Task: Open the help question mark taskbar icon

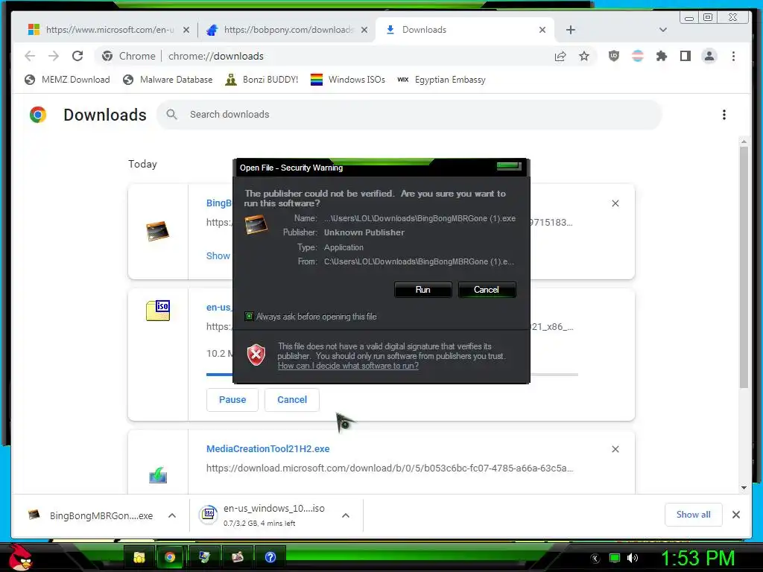Action: (x=270, y=557)
